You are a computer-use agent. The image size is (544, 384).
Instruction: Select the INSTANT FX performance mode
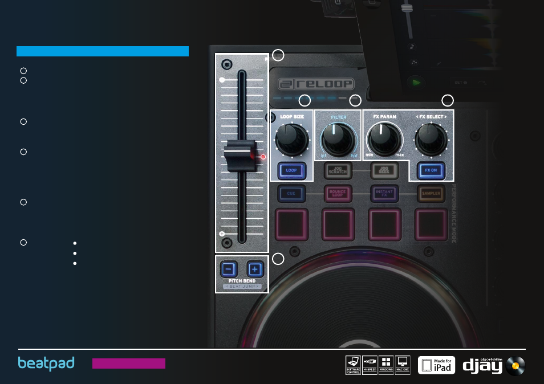point(384,193)
